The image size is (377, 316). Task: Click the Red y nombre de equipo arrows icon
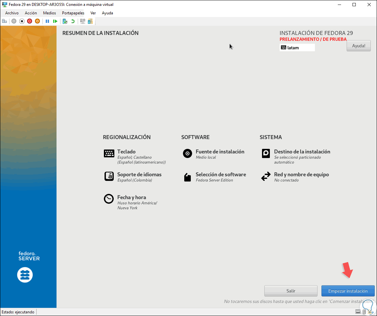[x=266, y=176]
